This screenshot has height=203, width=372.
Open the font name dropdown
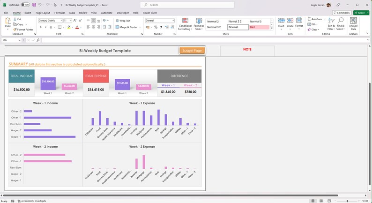[x=61, y=21]
